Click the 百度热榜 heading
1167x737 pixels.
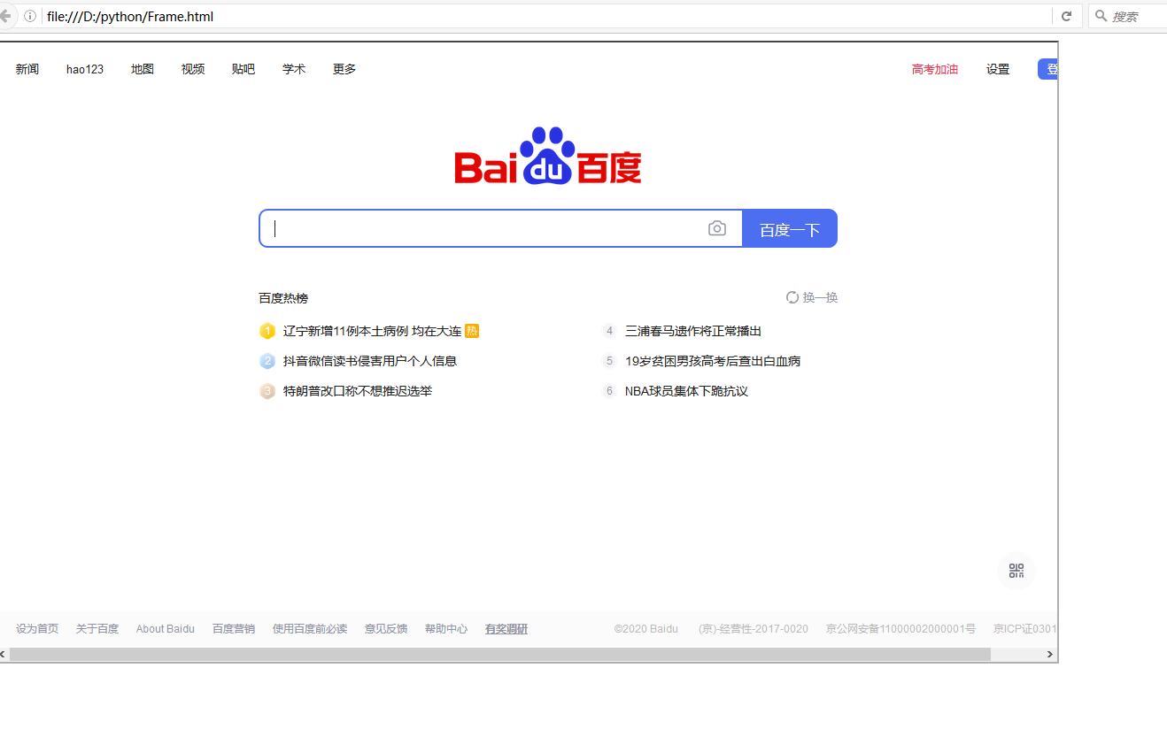coord(283,298)
